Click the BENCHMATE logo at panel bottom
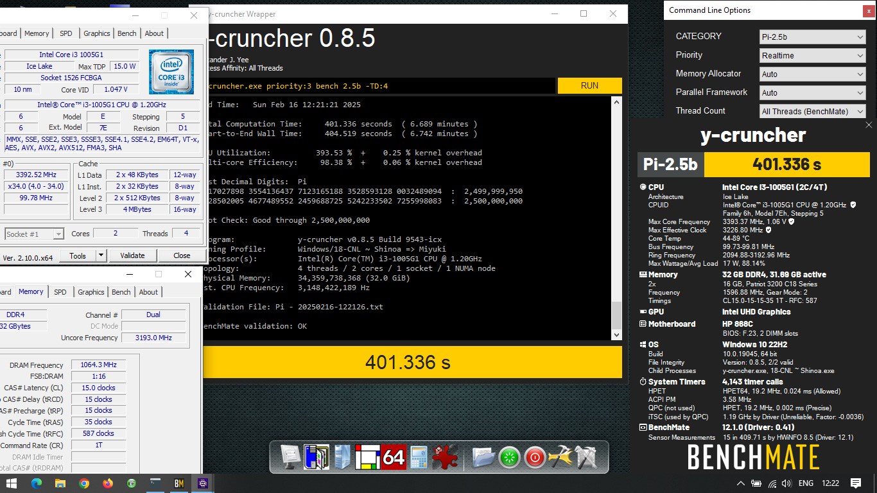Image resolution: width=877 pixels, height=493 pixels. pyautogui.click(x=753, y=458)
